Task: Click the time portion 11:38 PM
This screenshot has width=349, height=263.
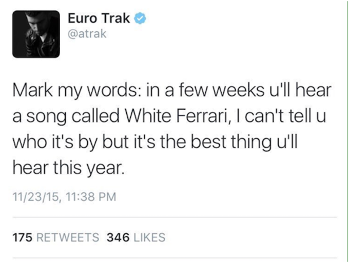Action: click(x=91, y=196)
